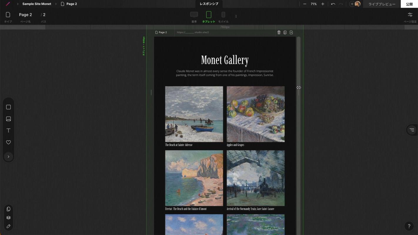The image size is (418, 235).
Task: Duplicate the page with the copy icon
Action: pyautogui.click(x=285, y=32)
